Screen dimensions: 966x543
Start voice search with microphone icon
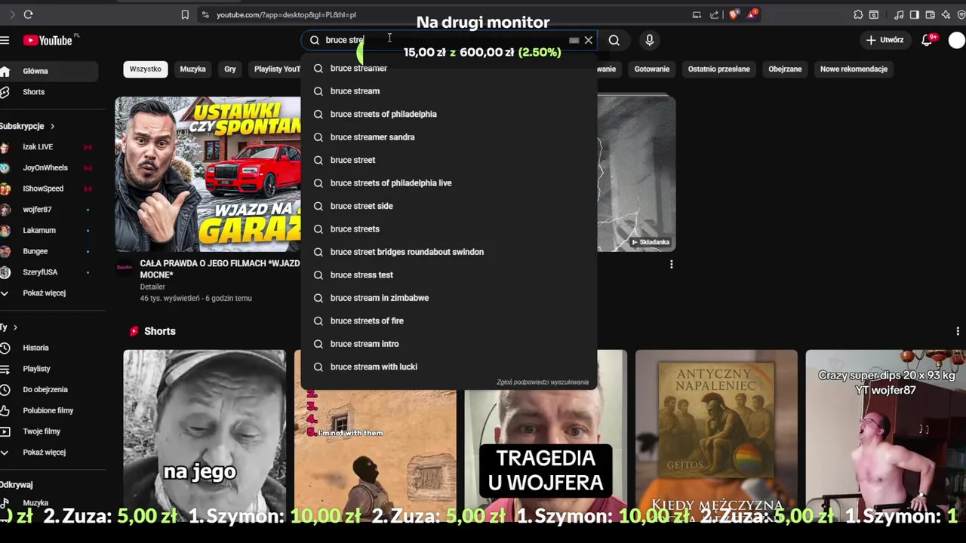pos(650,40)
